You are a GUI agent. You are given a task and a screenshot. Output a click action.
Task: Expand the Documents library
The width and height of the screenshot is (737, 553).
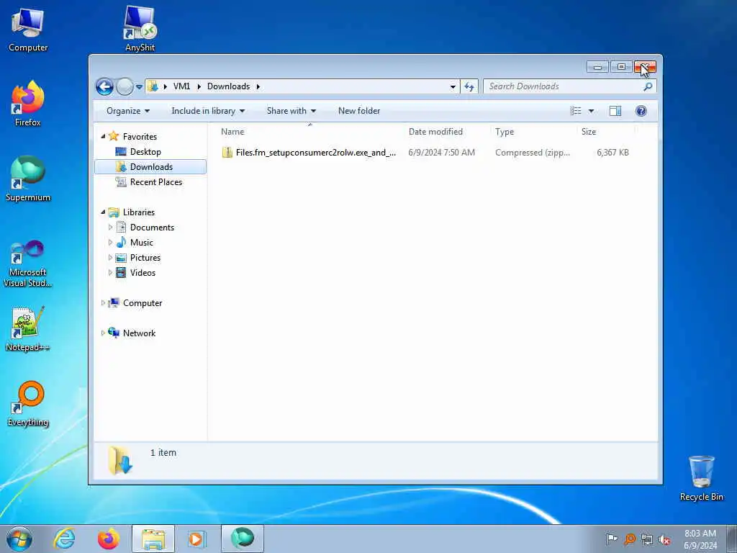pos(110,228)
